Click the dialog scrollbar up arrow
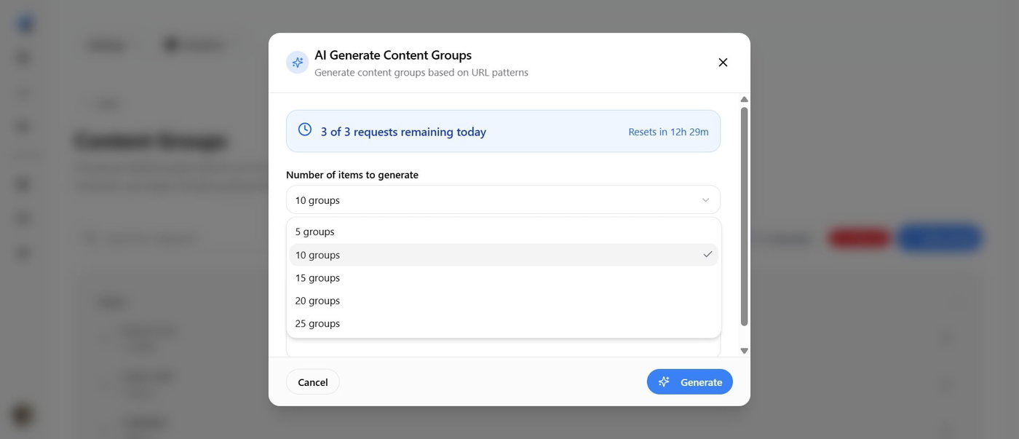The height and width of the screenshot is (439, 1019). pos(744,99)
